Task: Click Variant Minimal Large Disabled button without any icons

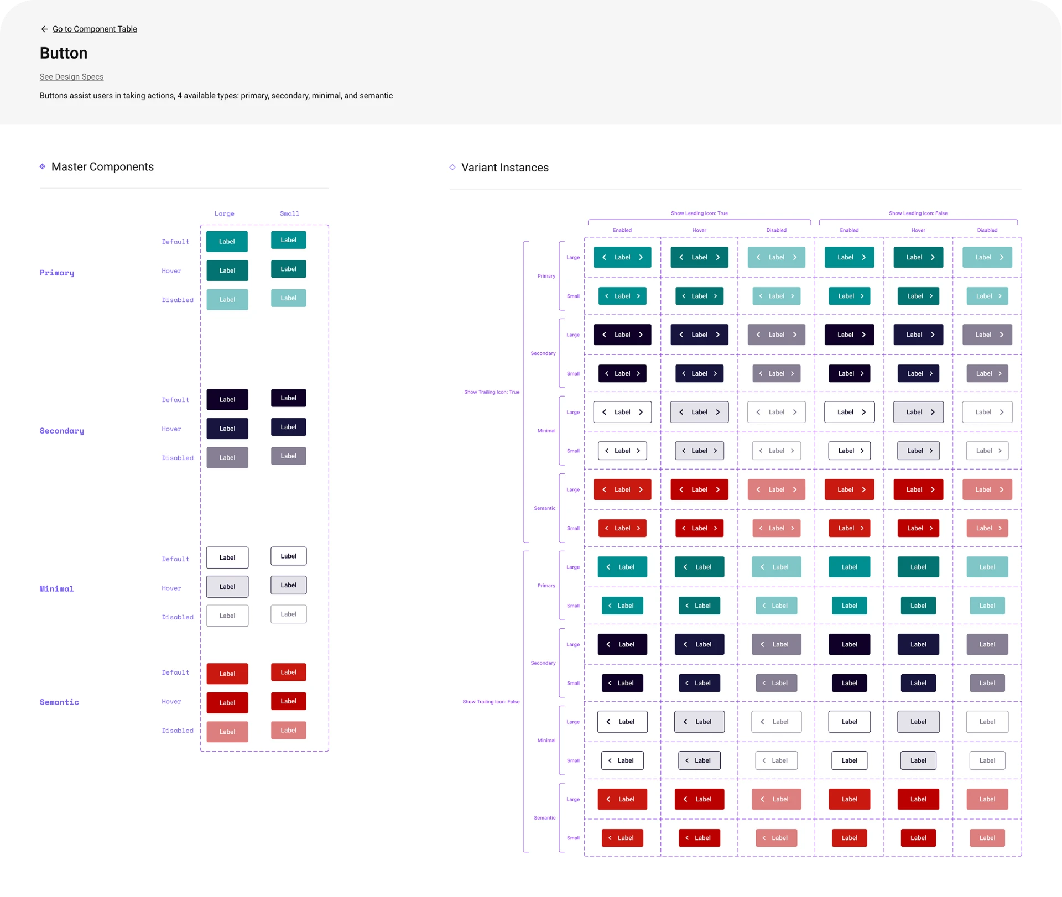Action: click(x=987, y=722)
